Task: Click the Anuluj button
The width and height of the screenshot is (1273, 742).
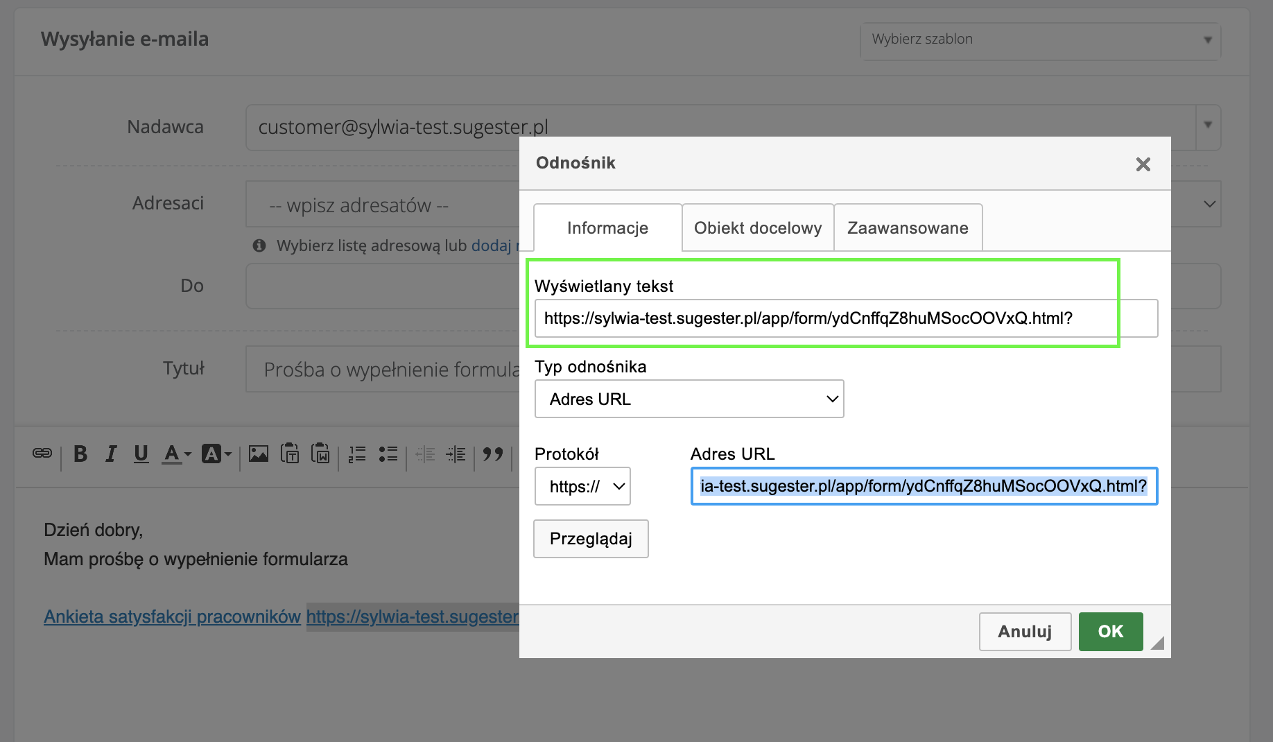Action: coord(1025,632)
